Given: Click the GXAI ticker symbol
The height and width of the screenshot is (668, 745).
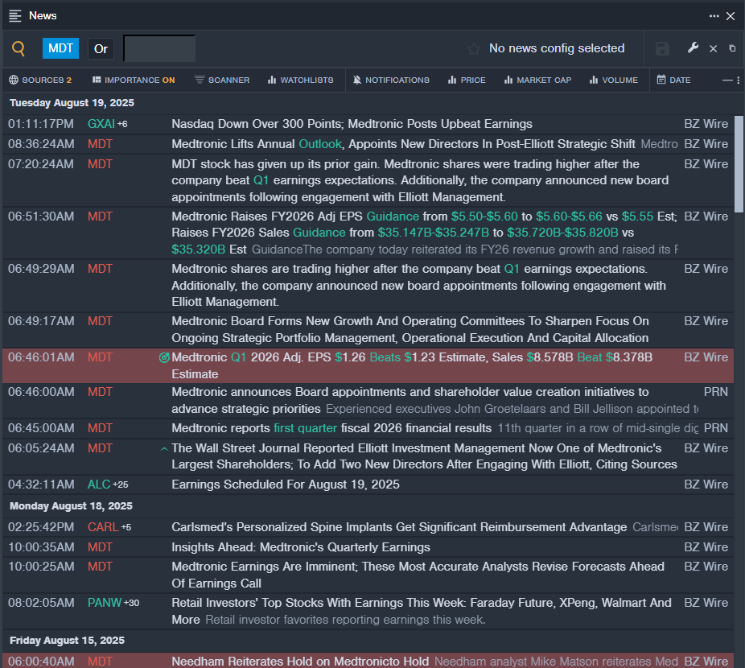Looking at the screenshot, I should tap(101, 124).
